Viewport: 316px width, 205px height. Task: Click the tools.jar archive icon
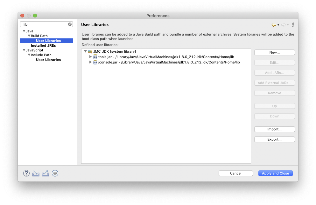coord(95,57)
